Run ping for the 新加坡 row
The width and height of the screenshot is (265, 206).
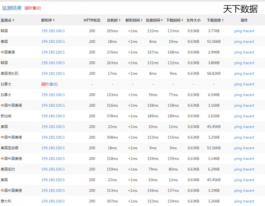pyautogui.click(x=238, y=116)
